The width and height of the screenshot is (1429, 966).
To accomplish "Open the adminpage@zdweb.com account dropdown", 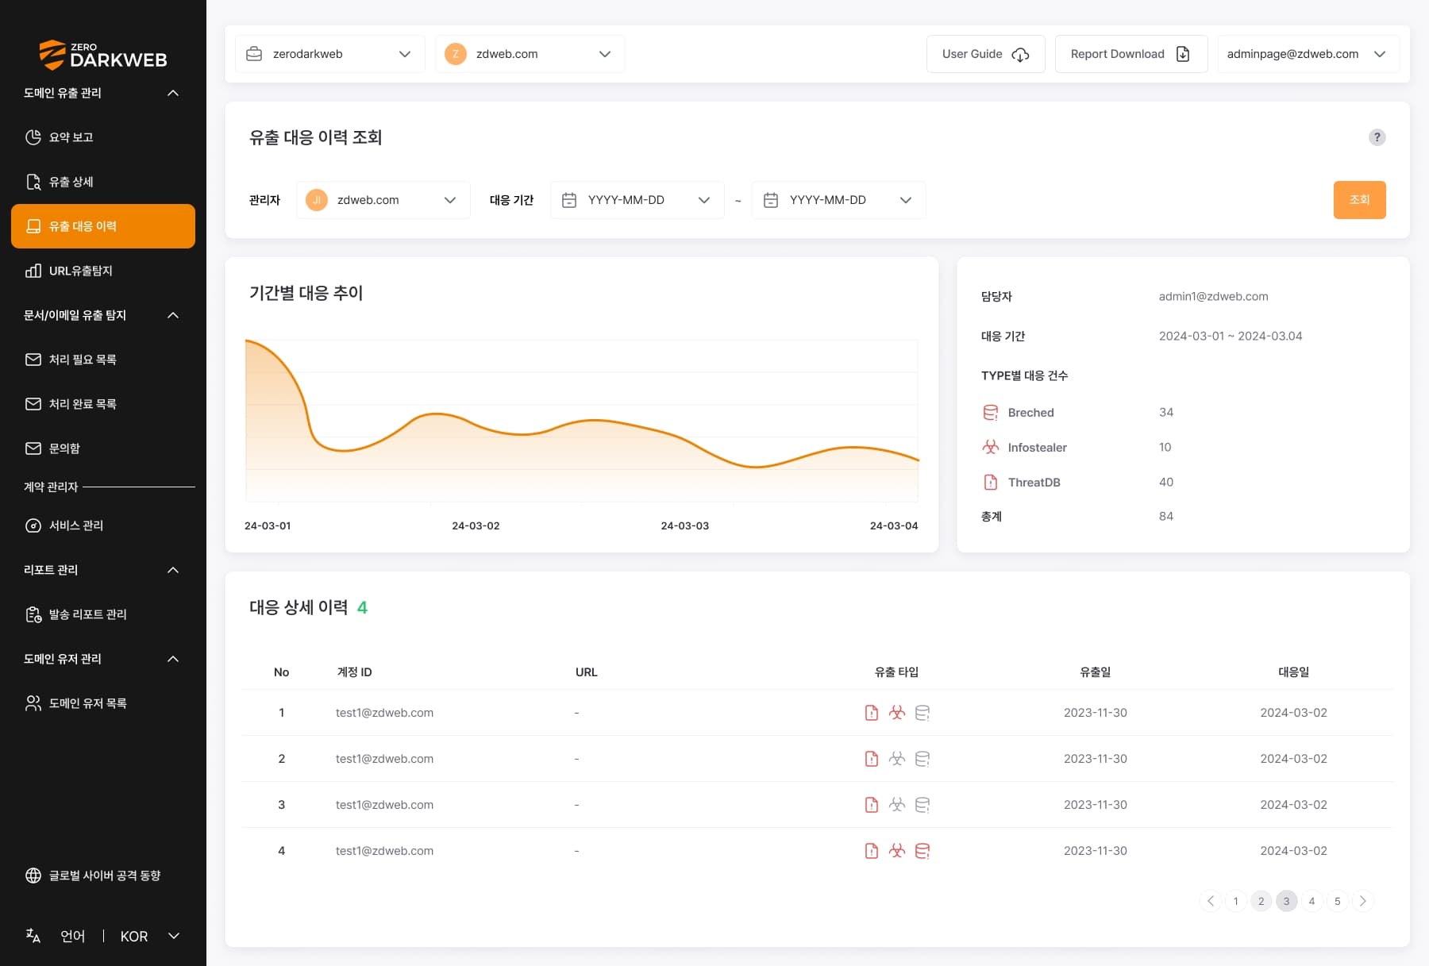I will (1308, 54).
